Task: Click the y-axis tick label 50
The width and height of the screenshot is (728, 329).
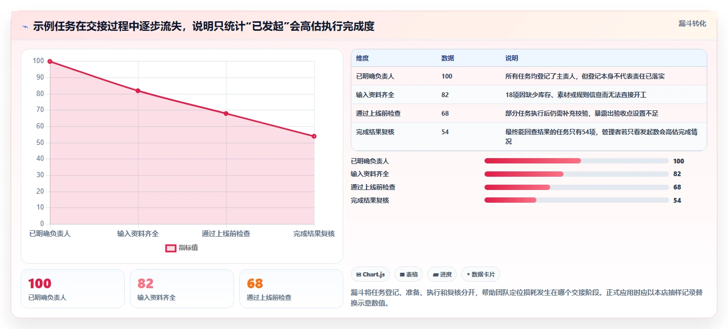Action: tap(40, 143)
